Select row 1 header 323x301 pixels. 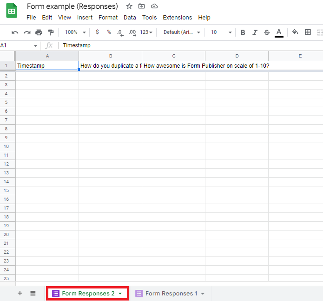7,65
